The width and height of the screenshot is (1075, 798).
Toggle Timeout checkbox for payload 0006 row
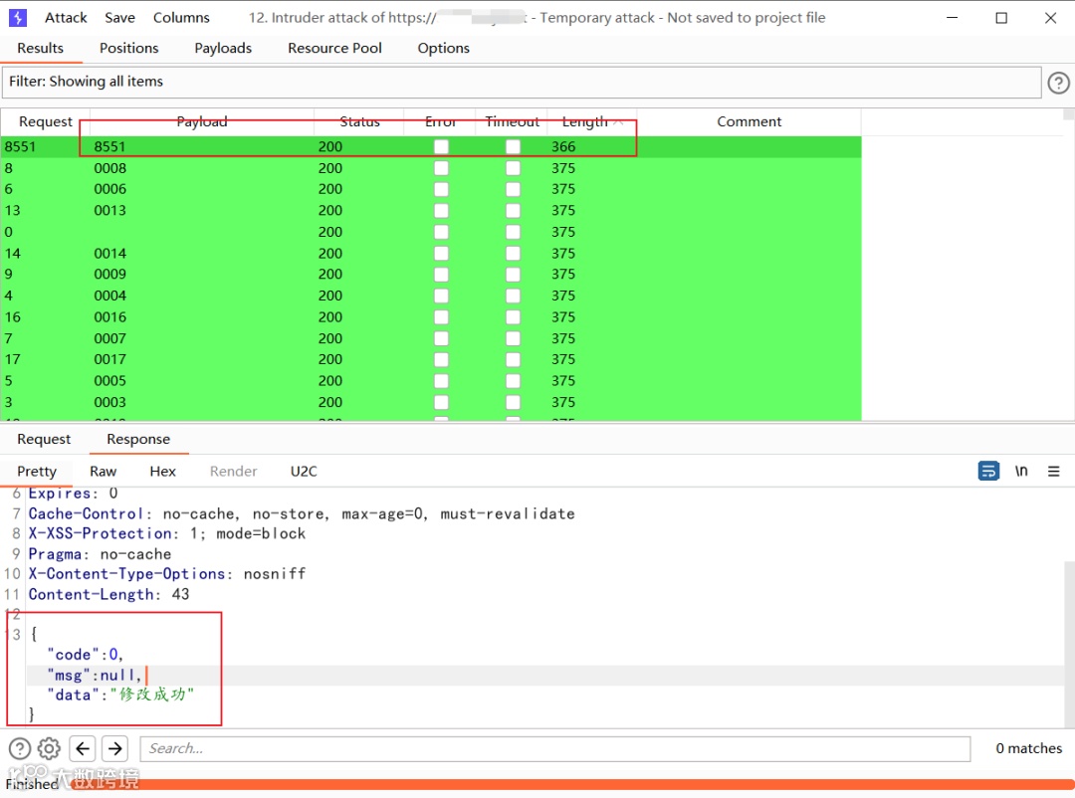coord(513,189)
